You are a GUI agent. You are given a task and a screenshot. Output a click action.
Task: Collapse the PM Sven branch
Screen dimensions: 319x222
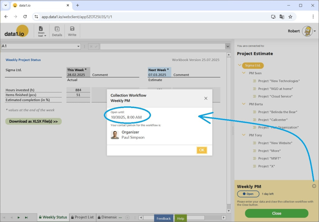(244, 73)
